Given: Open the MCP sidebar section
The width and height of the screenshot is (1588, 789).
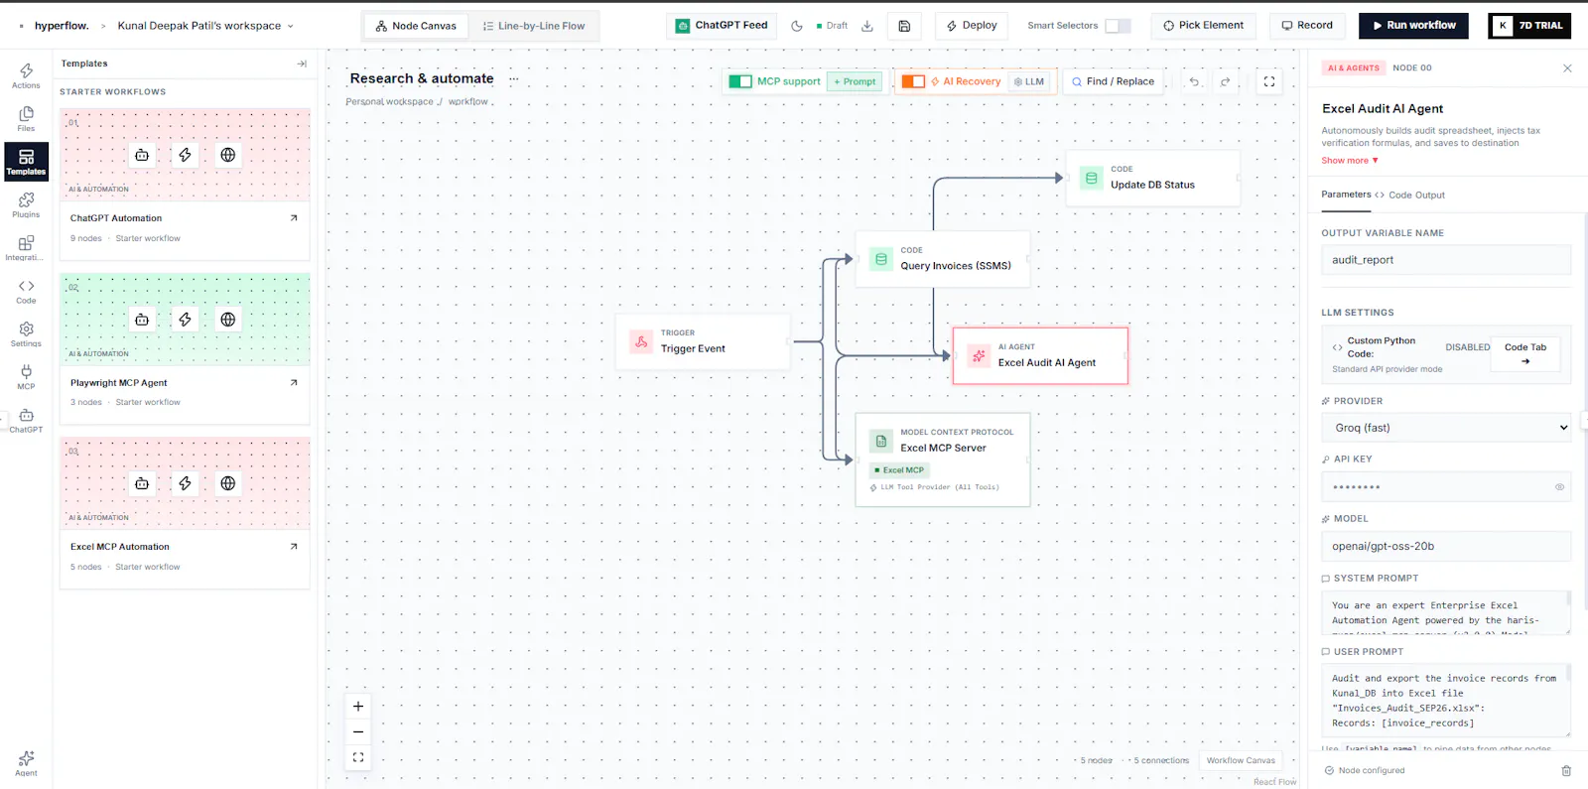Looking at the screenshot, I should point(26,377).
